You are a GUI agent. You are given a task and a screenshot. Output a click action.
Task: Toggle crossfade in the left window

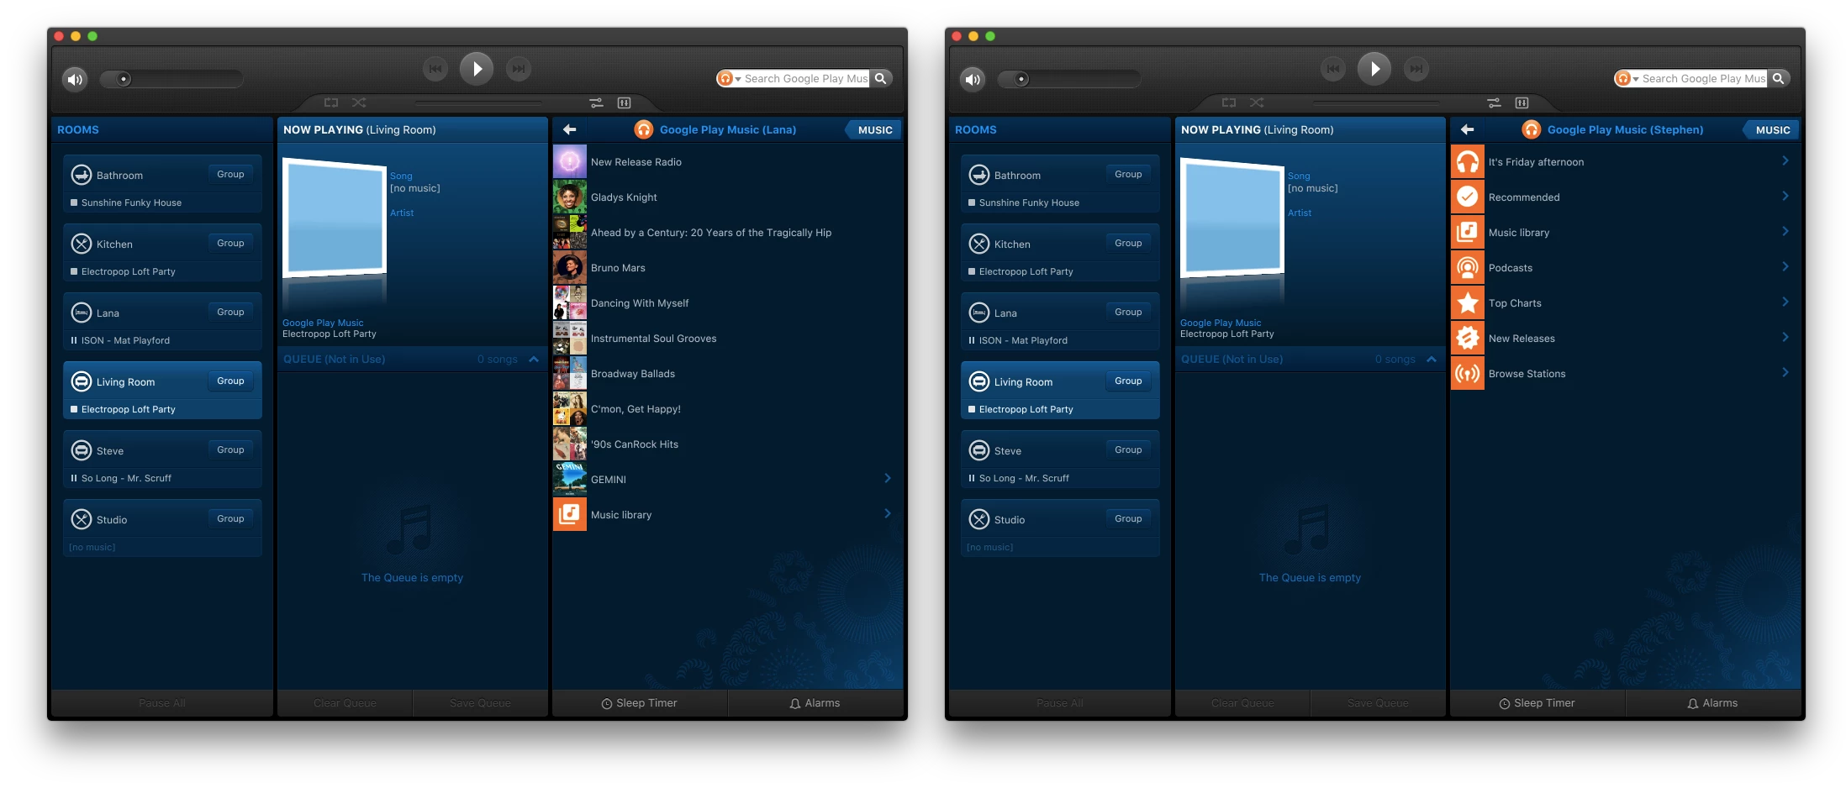[596, 102]
